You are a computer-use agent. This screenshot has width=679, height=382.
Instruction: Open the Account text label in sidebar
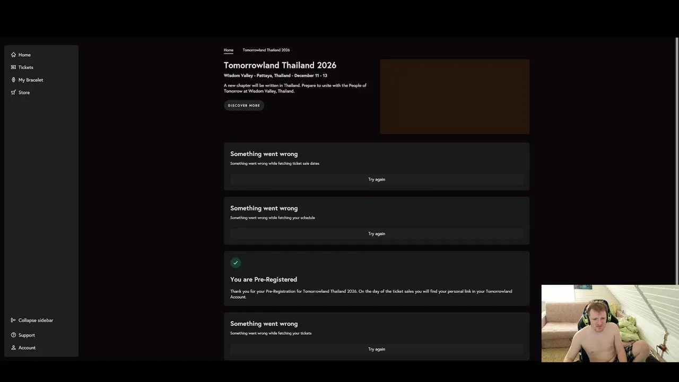tap(27, 348)
